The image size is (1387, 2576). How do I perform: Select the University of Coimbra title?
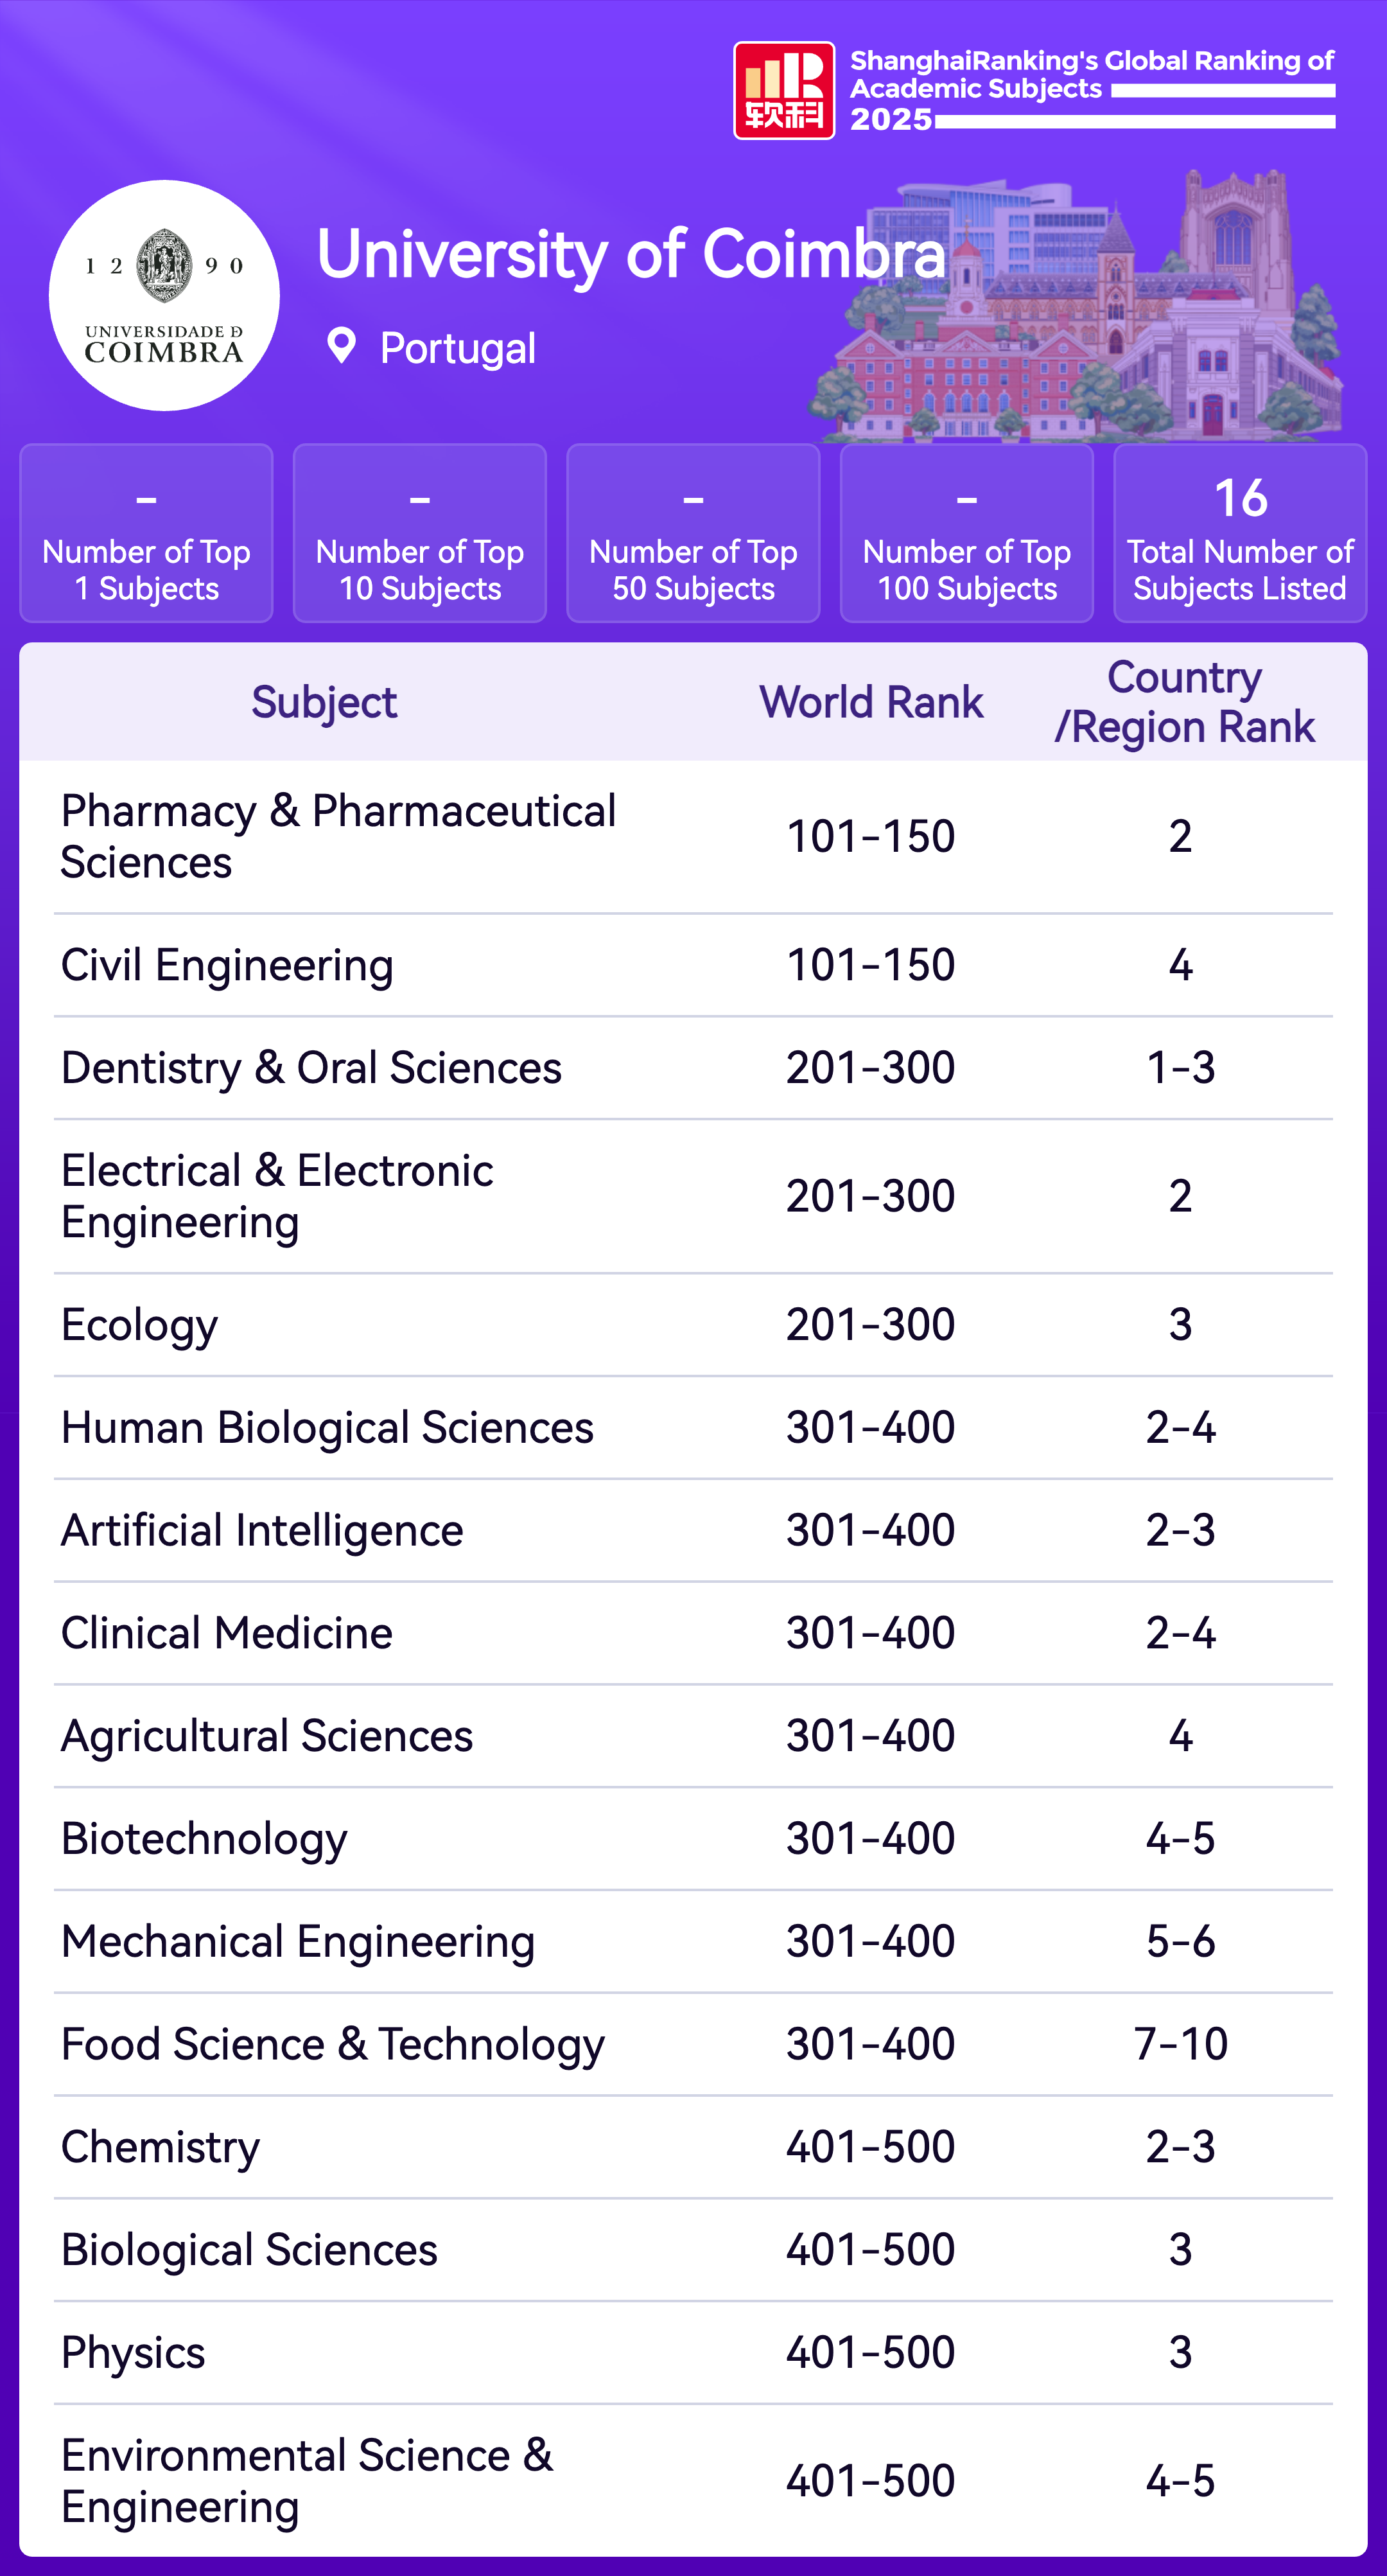point(631,254)
